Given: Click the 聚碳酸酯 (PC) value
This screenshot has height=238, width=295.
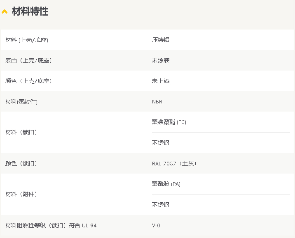Looking at the screenshot, I should point(169,122).
